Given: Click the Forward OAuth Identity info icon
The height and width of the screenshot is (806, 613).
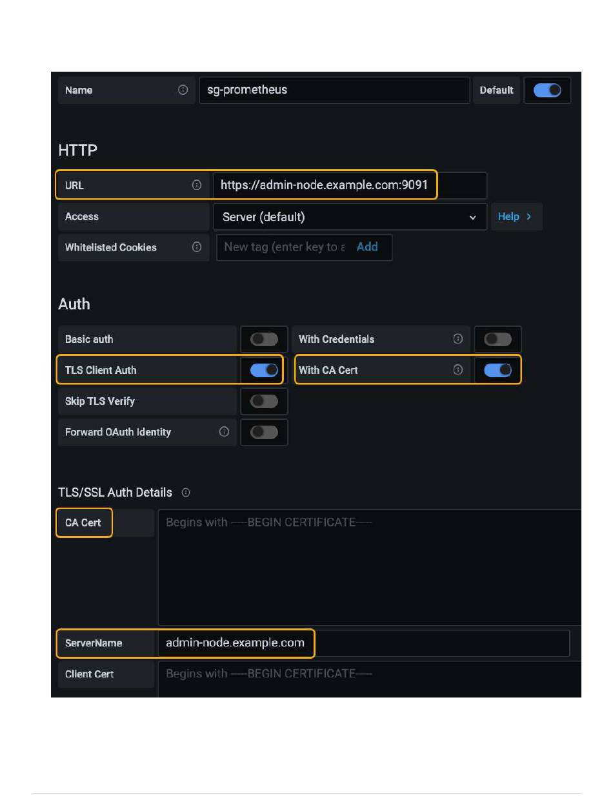Looking at the screenshot, I should coord(225,432).
